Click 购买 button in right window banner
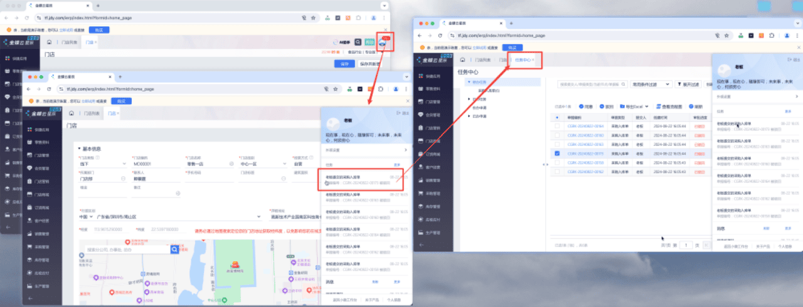Viewport: 803px width, 307px height. [513, 48]
